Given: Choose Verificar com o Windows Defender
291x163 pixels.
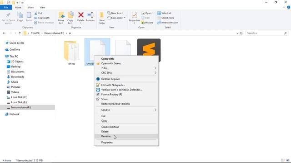Looking at the screenshot, I should pos(126,90).
